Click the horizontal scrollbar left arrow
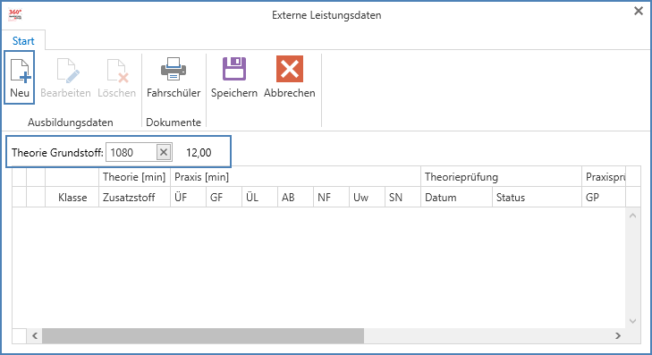 [x=35, y=335]
